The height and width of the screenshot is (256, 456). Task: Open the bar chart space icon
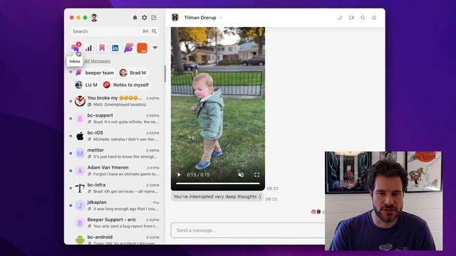pos(88,48)
